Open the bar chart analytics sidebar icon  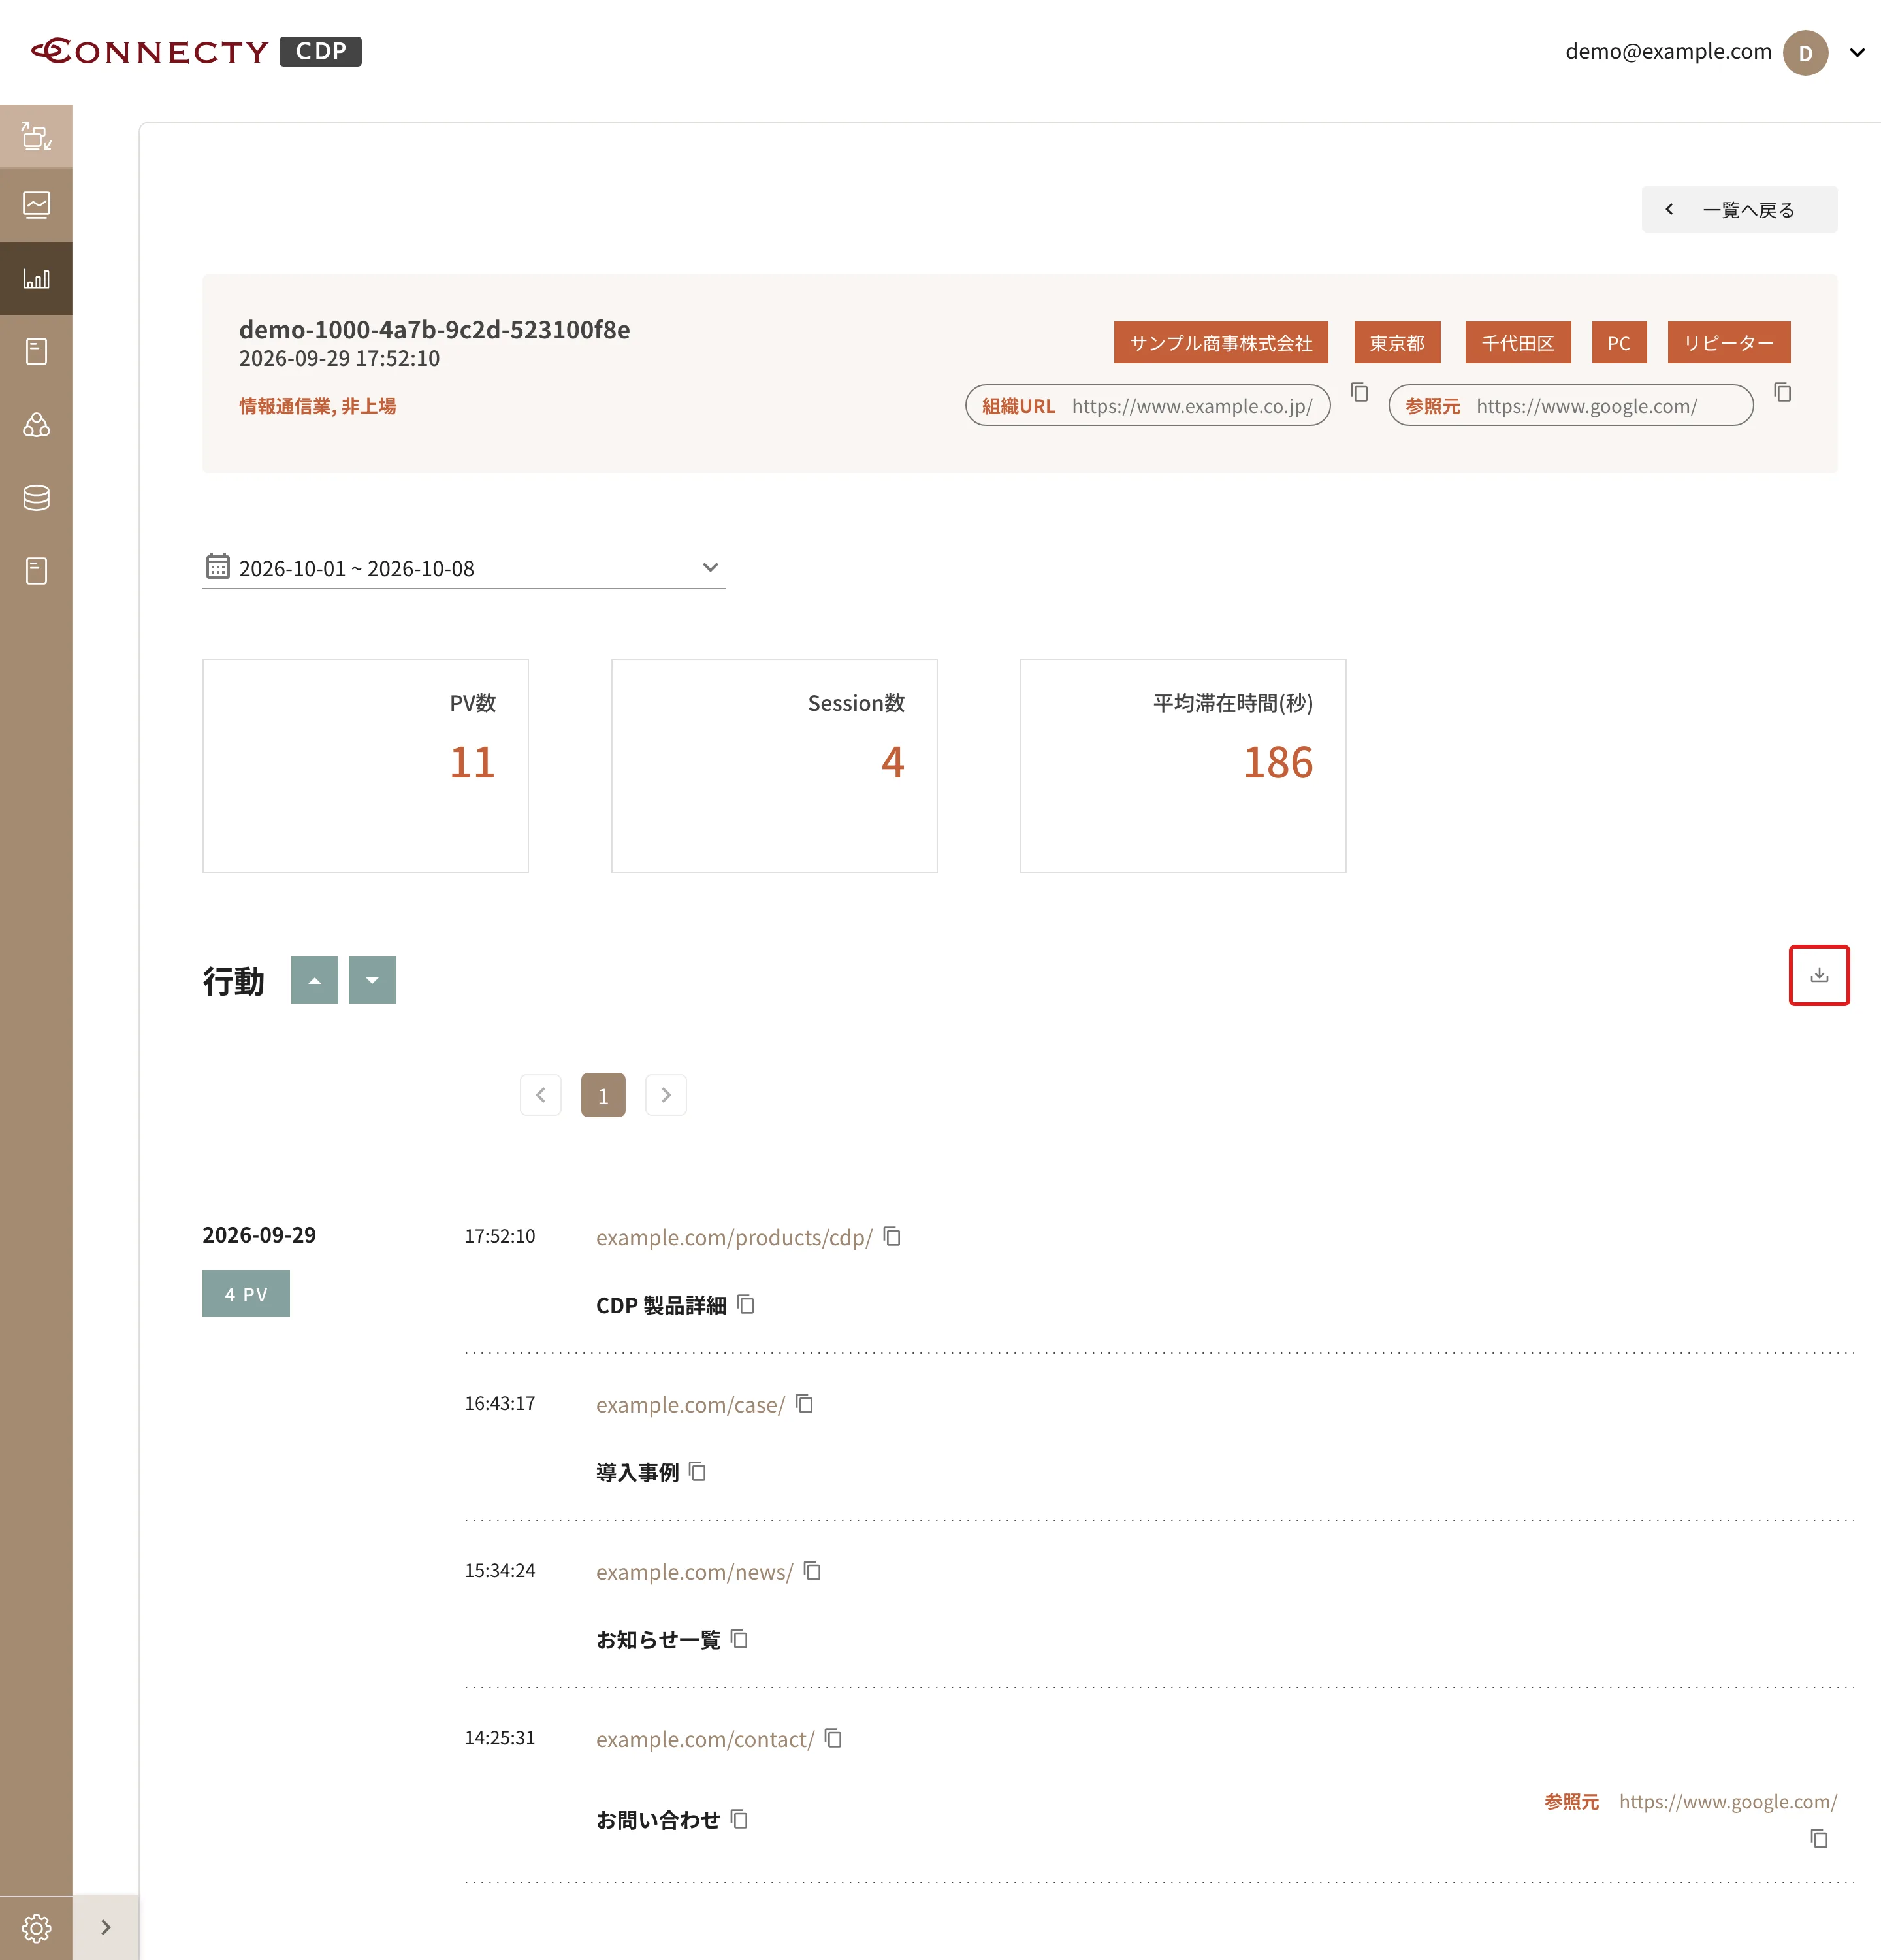[x=36, y=278]
